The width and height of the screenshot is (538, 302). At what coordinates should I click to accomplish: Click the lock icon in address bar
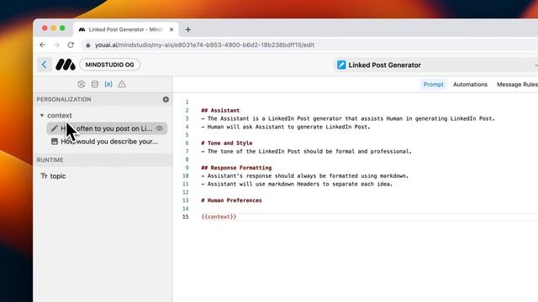(x=87, y=44)
